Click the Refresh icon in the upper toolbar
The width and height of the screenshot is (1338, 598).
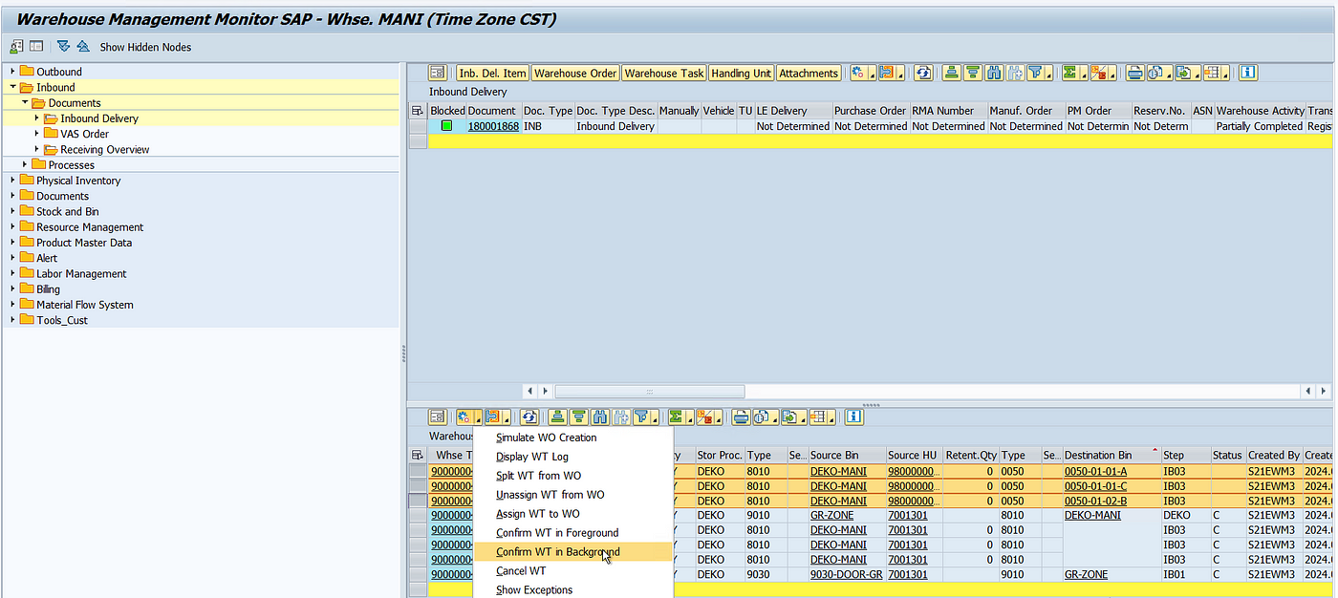point(923,73)
